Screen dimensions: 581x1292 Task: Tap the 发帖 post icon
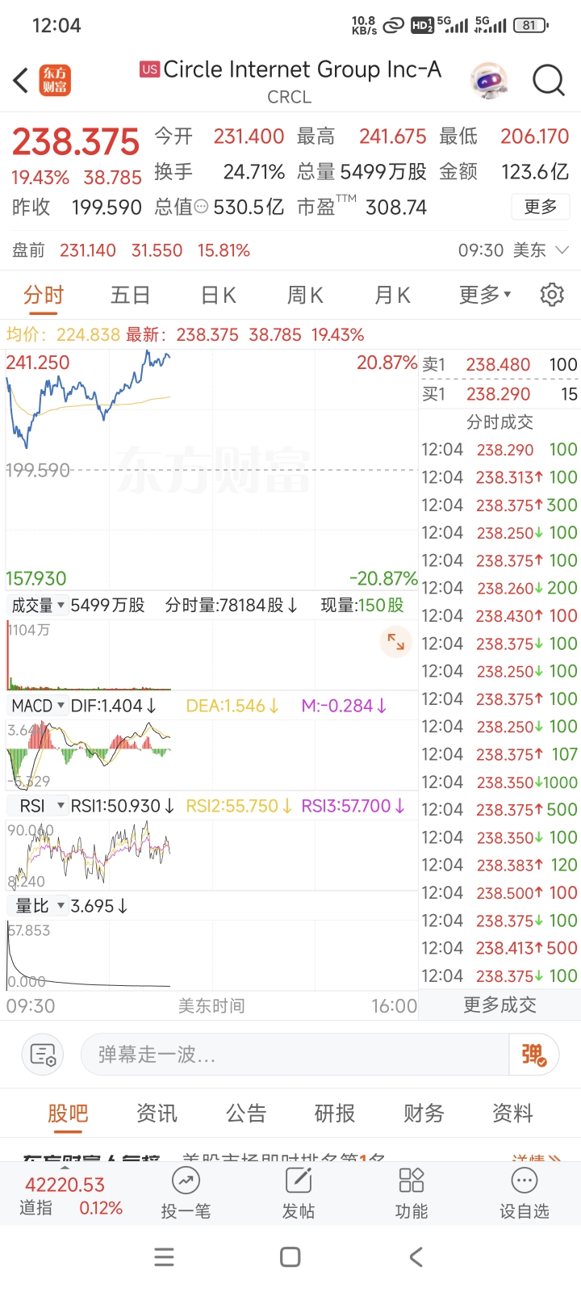pos(299,1193)
